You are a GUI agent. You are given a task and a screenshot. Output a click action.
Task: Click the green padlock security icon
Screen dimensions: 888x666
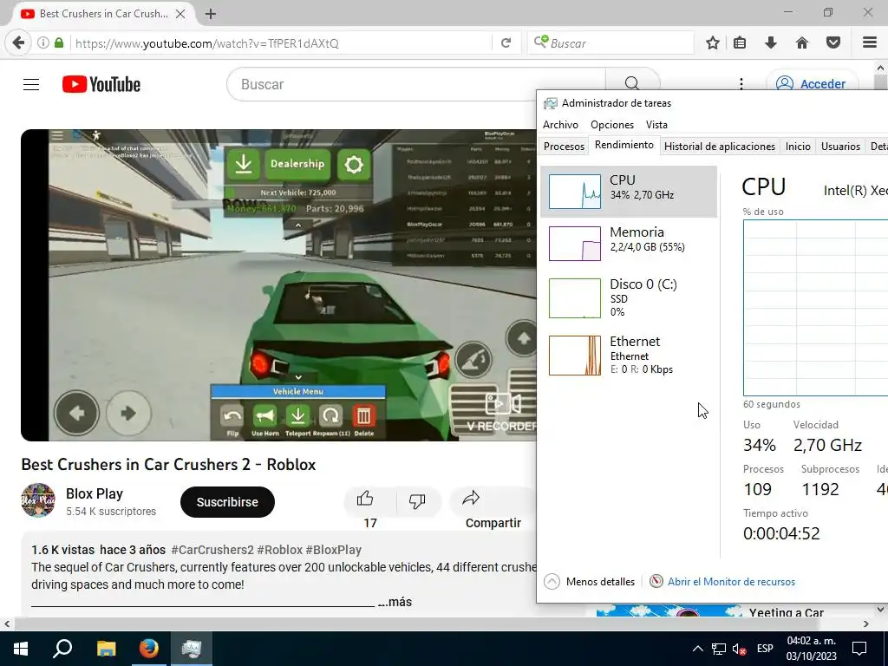[x=59, y=43]
